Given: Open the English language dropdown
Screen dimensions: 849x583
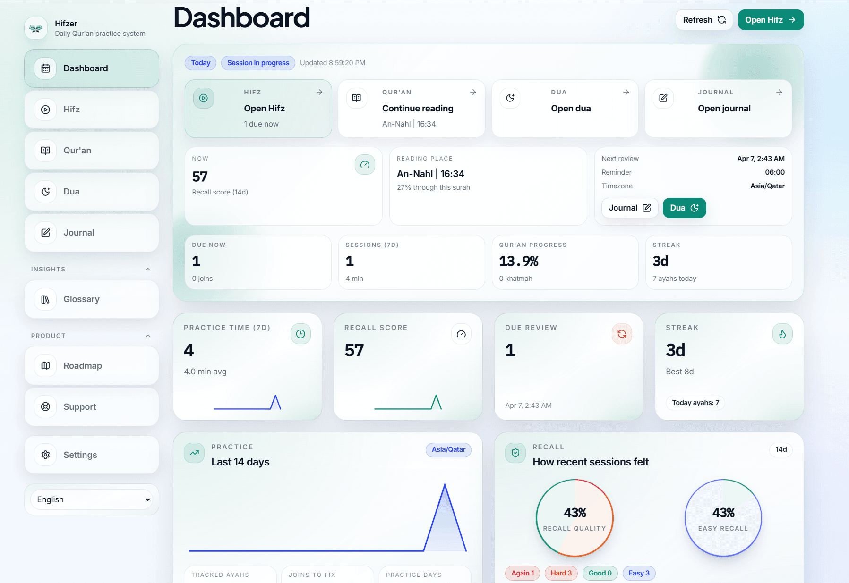Looking at the screenshot, I should (x=91, y=499).
